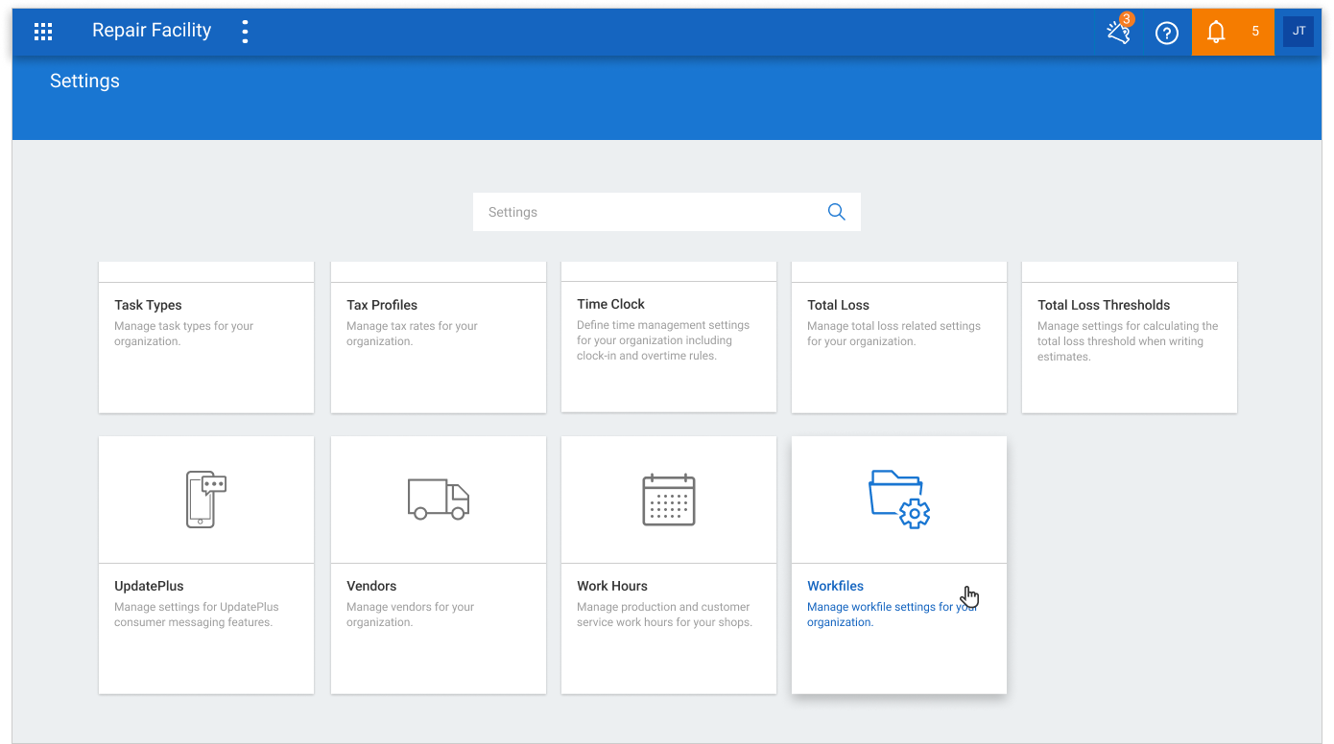Open the help question mark icon

coord(1167,33)
